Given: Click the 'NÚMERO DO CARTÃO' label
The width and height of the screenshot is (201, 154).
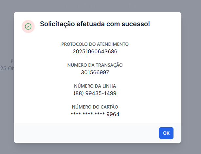Looking at the screenshot, I should (95, 107).
